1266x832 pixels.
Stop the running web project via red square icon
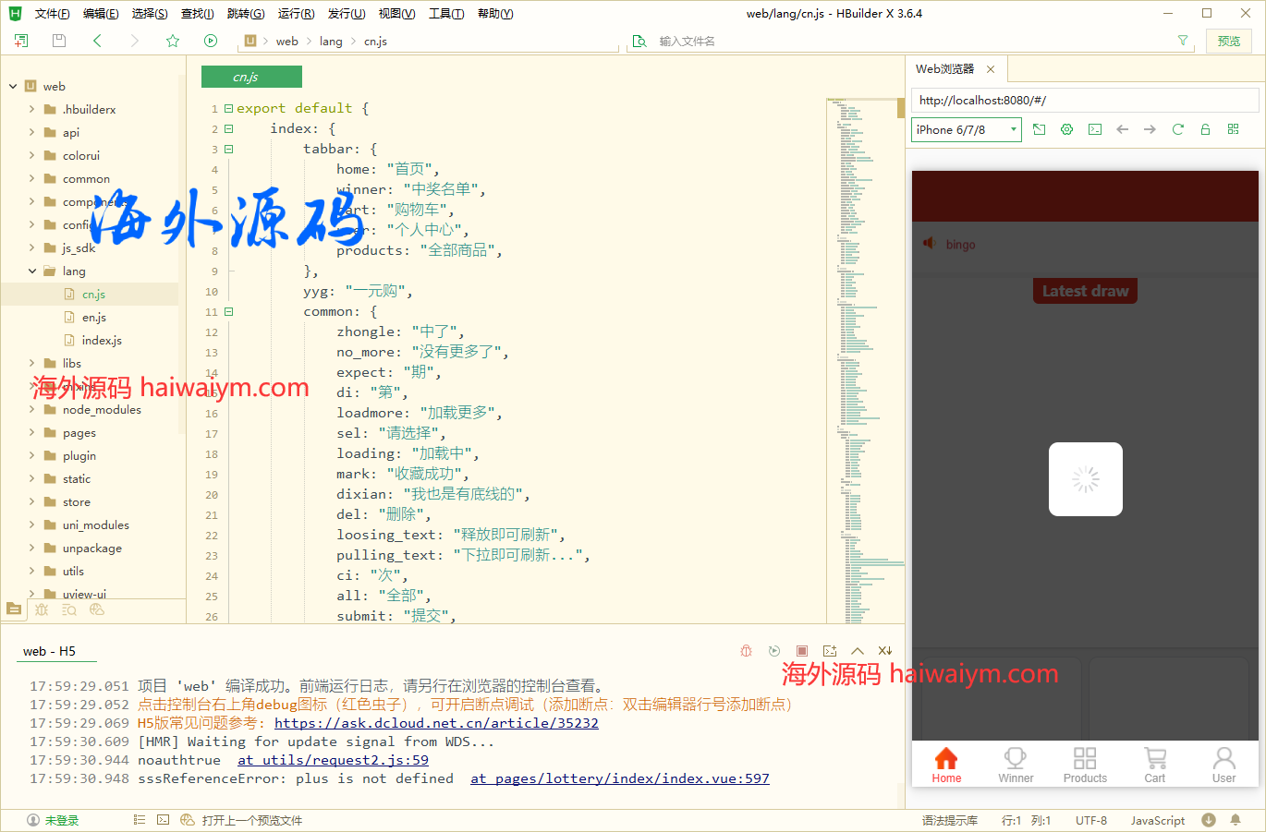coord(802,650)
